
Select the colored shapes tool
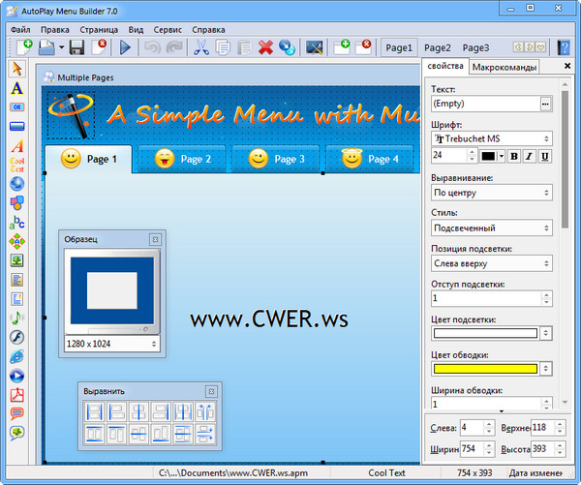coord(17,203)
